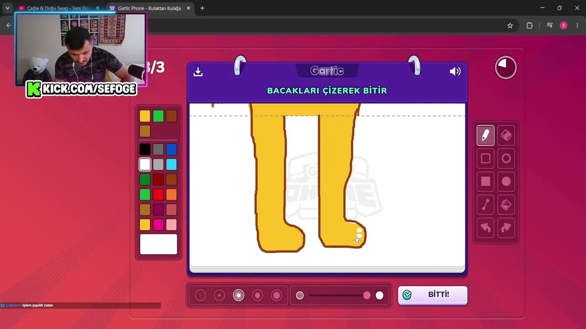Pick the dark gray color swatch

tap(158, 149)
